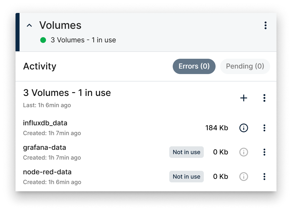Expand the 3 Volumes activity heading
292x210 pixels.
(67, 93)
